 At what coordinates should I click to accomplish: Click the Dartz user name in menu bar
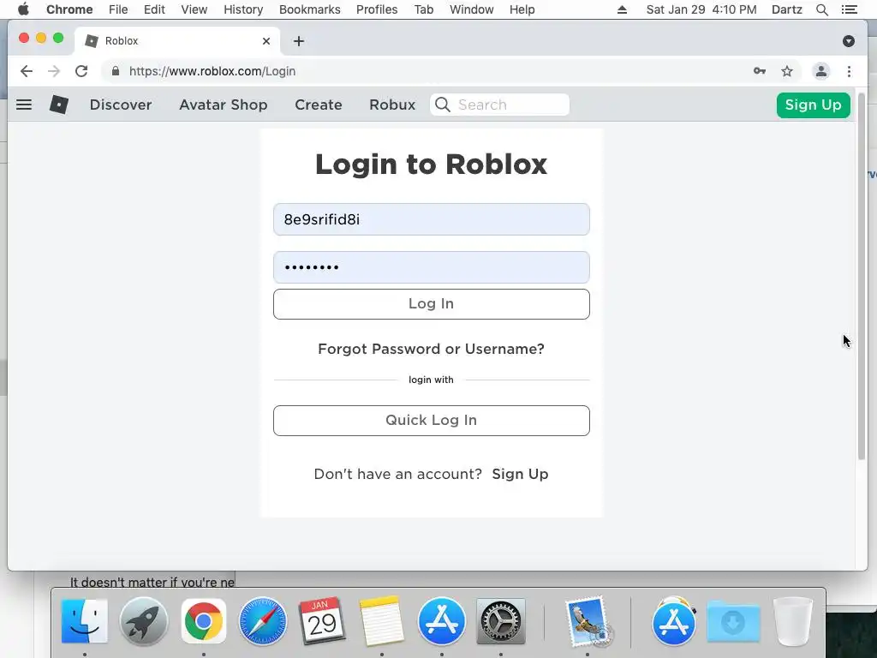tap(786, 9)
